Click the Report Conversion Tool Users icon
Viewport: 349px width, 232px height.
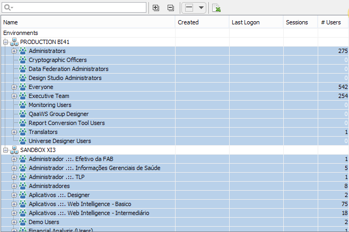click(x=23, y=123)
